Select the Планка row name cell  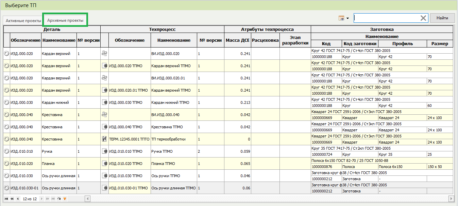tap(58, 164)
